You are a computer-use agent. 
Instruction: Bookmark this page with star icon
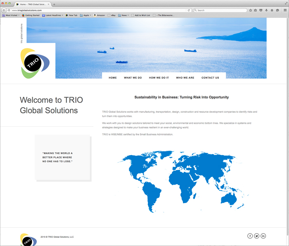click(x=251, y=10)
